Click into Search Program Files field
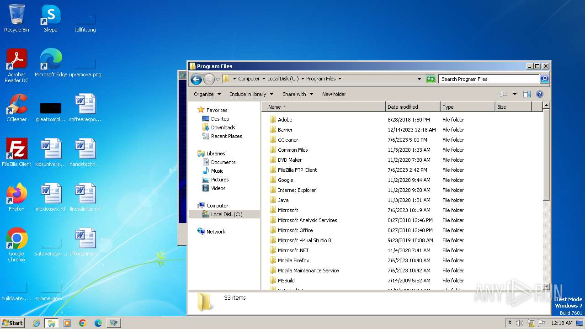Screen dimensions: 585x329 point(489,79)
